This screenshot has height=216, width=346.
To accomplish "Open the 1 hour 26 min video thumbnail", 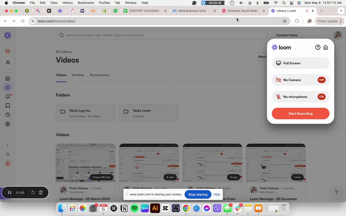I will tap(85, 163).
